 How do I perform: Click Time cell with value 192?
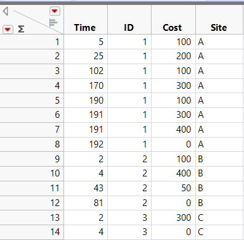tap(86, 144)
